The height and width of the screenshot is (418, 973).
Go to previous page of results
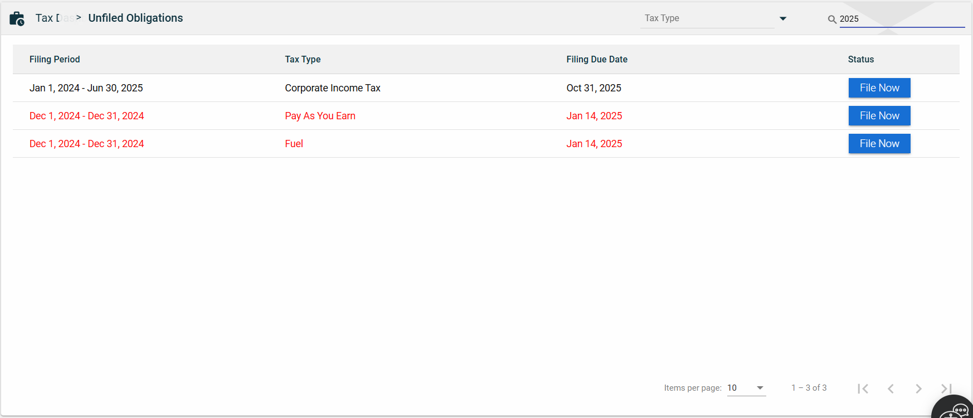[x=891, y=388]
